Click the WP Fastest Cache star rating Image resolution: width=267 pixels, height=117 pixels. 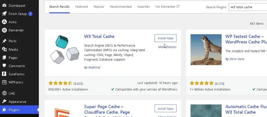click(202, 83)
